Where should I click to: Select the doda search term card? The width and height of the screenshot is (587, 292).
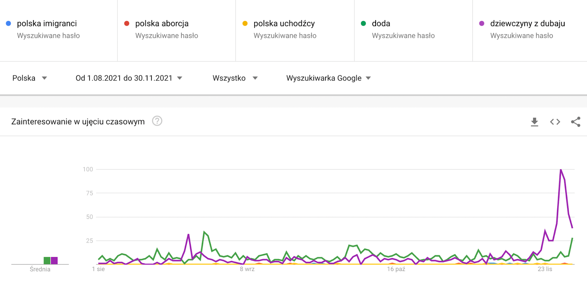[x=413, y=30]
